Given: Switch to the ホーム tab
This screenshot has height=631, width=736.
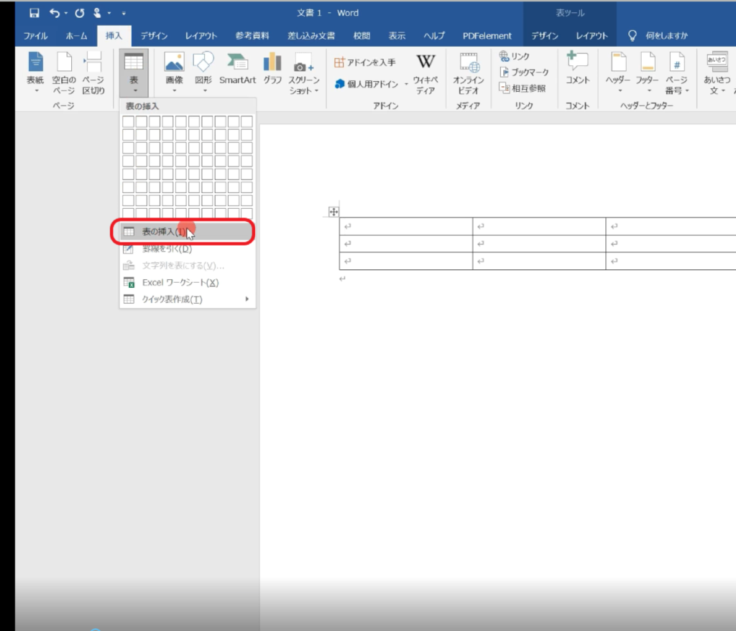Looking at the screenshot, I should click(x=76, y=36).
